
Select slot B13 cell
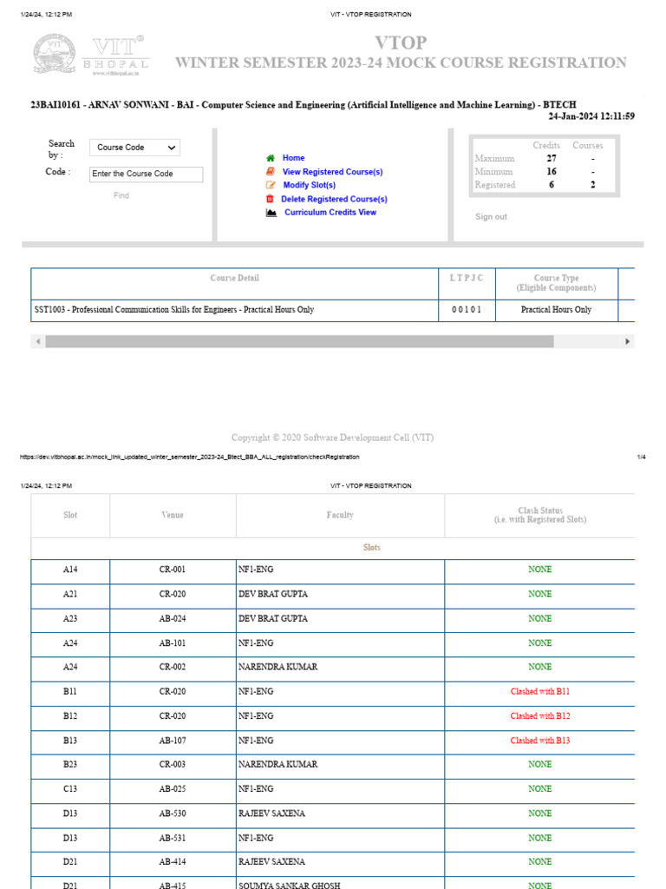pyautogui.click(x=70, y=741)
